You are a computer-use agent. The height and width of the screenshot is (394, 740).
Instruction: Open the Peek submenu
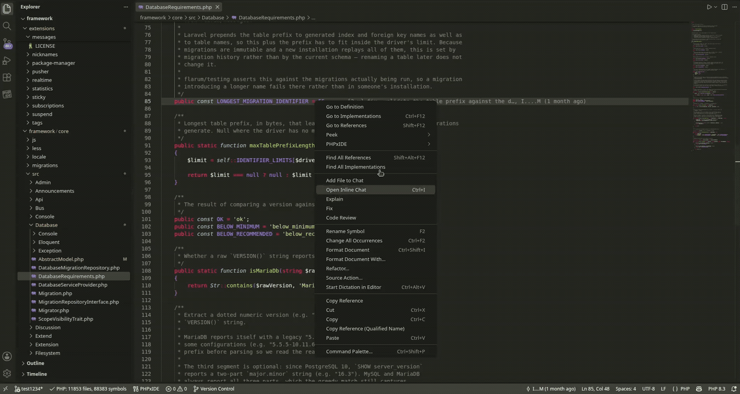376,135
